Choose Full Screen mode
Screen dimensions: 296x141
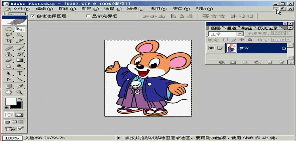pos(21,122)
